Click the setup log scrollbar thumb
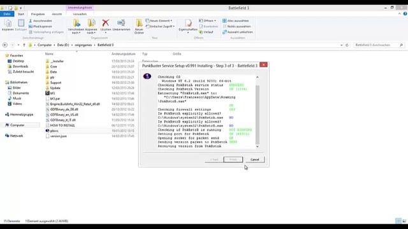 258,114
